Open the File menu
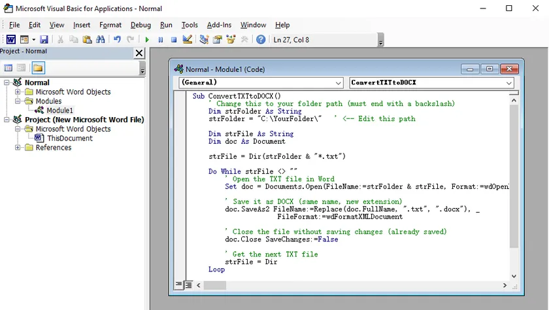This screenshot has width=549, height=310. point(14,25)
